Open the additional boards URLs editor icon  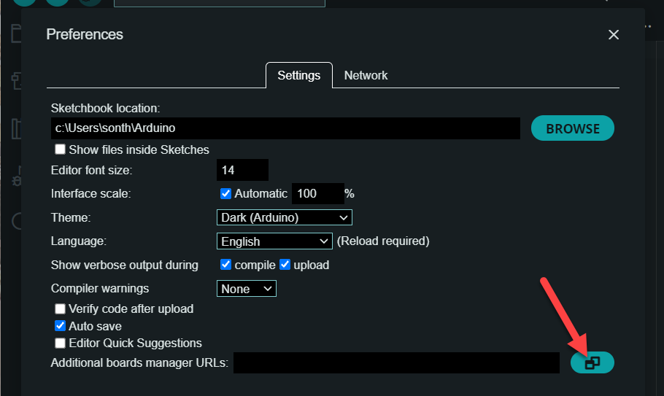click(x=592, y=362)
